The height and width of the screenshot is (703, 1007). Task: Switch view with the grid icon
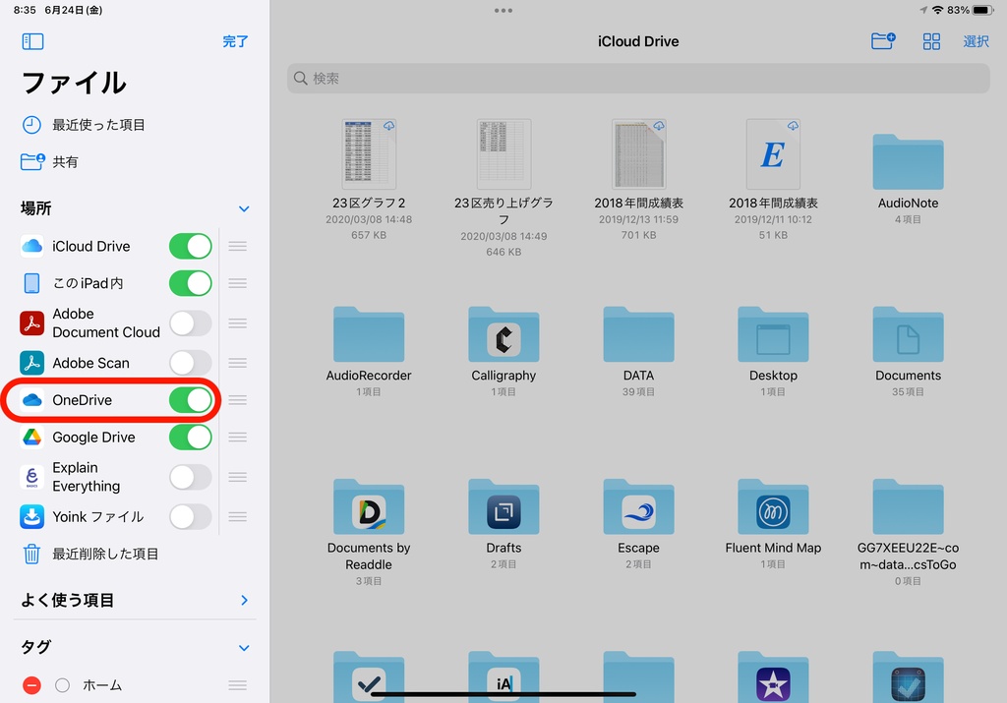tap(931, 41)
